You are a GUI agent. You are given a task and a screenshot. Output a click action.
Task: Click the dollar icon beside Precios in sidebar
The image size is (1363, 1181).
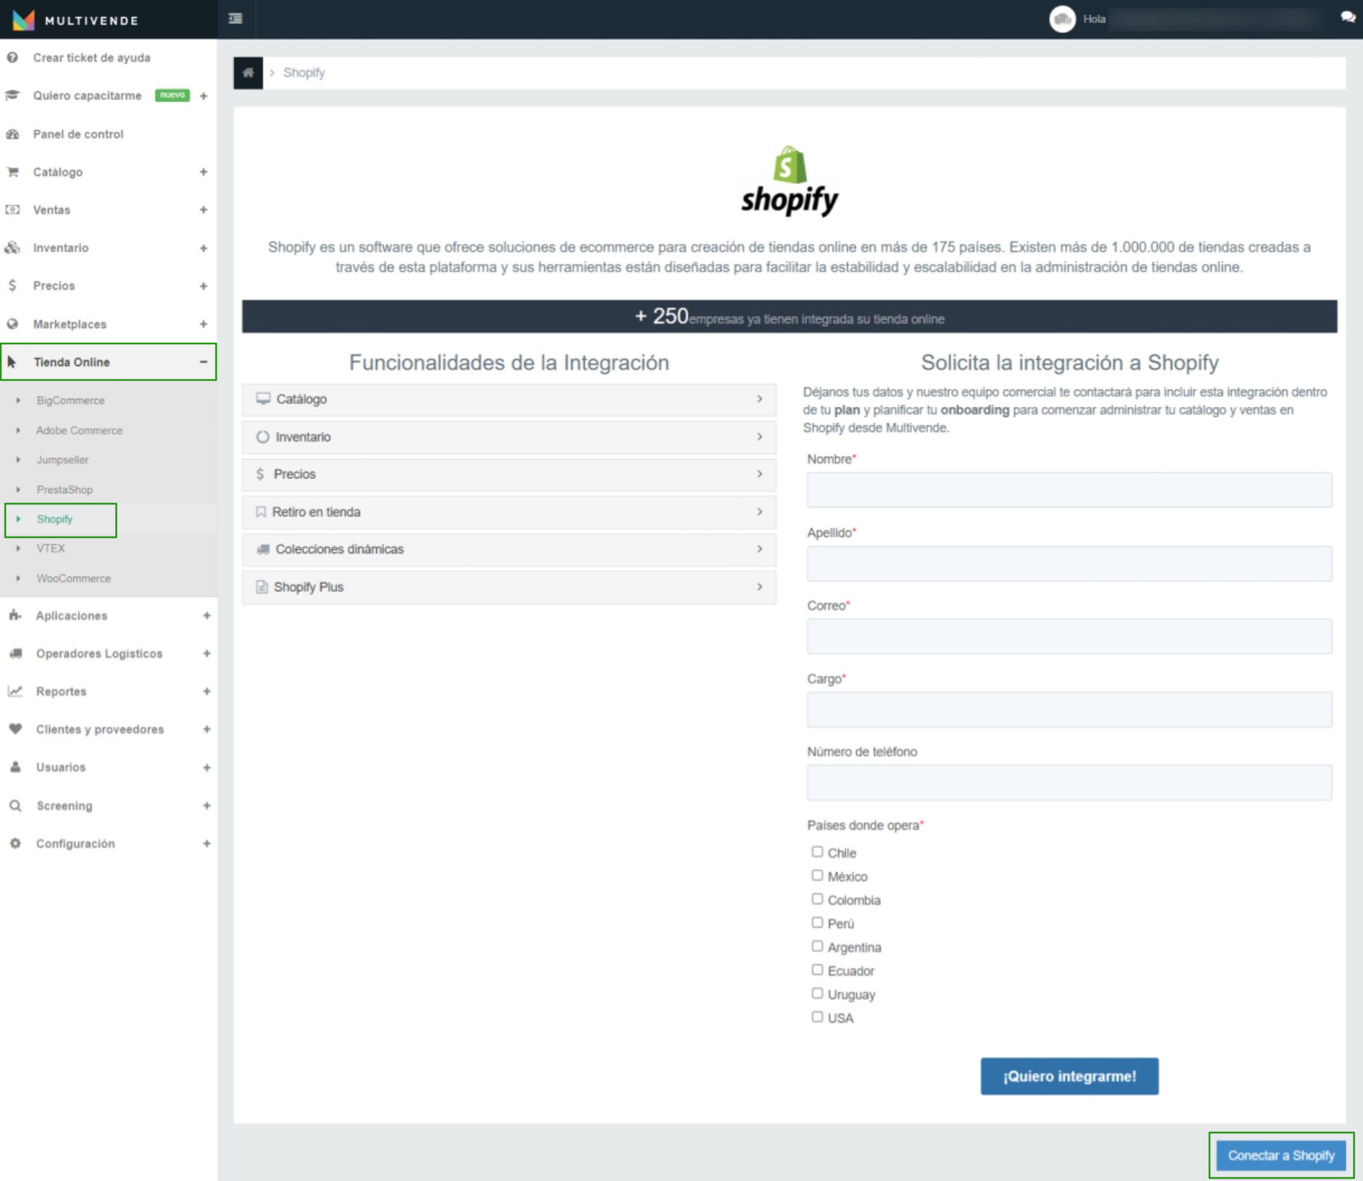(13, 286)
